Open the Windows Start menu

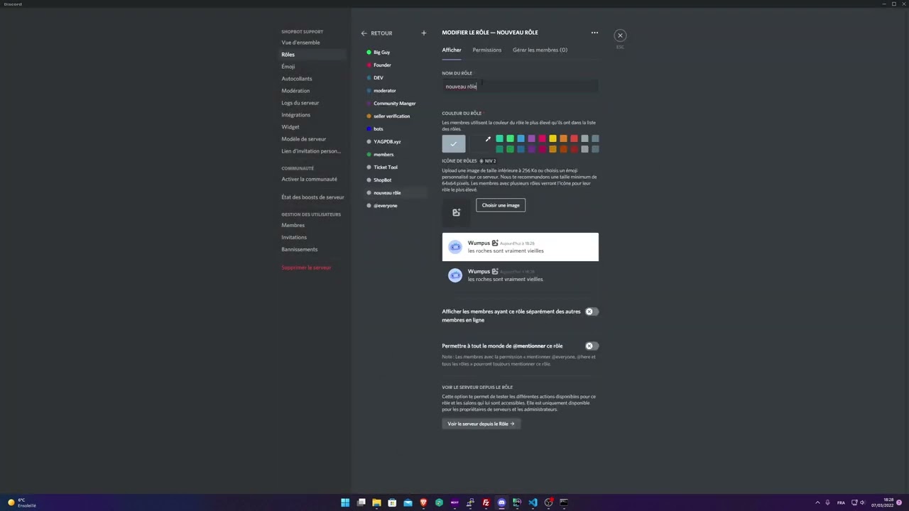(x=345, y=502)
